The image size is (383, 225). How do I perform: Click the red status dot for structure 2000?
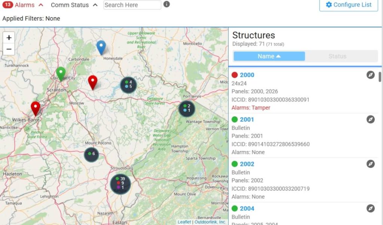[x=235, y=75]
